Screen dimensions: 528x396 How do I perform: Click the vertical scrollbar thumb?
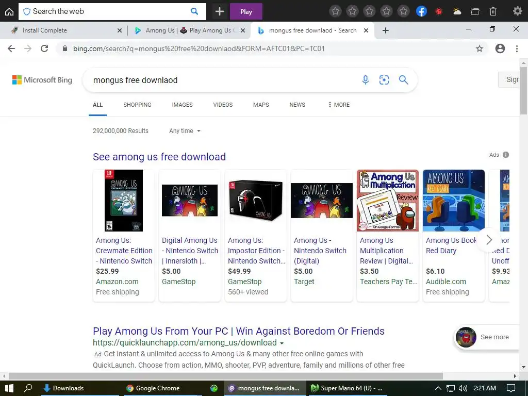click(x=524, y=90)
